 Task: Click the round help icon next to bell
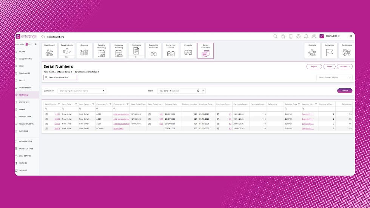tap(314, 36)
